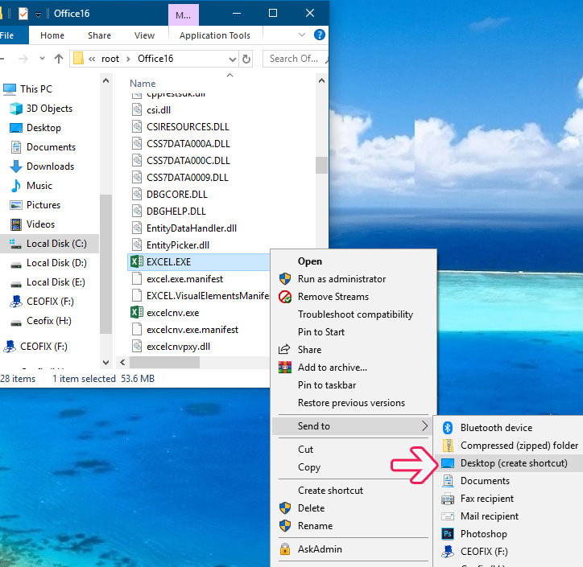Open the address bar history dropdown

233,59
